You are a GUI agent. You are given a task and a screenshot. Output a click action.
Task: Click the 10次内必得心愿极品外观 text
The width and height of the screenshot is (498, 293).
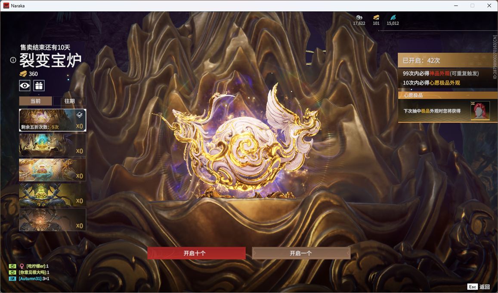coord(431,83)
